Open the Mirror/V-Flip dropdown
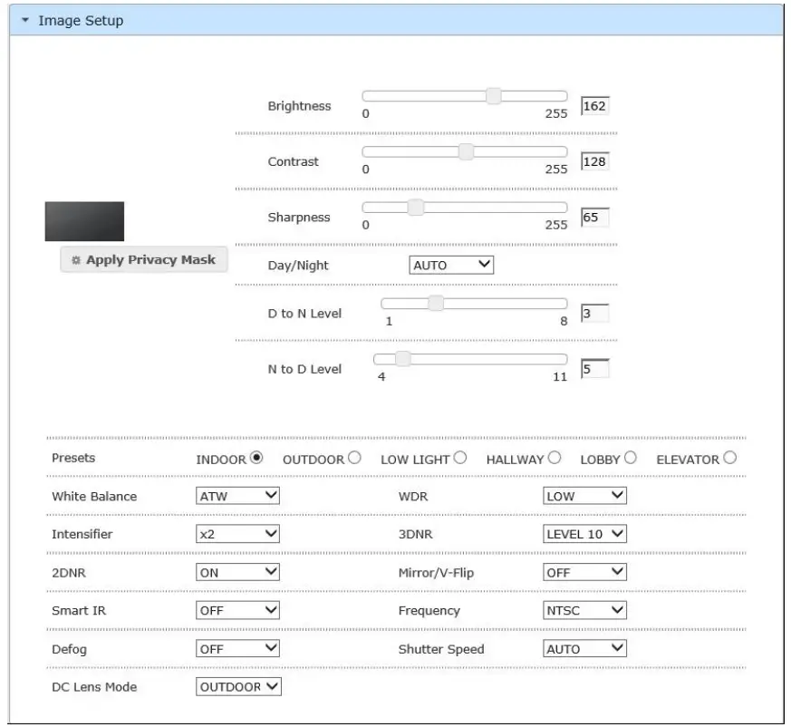 584,572
